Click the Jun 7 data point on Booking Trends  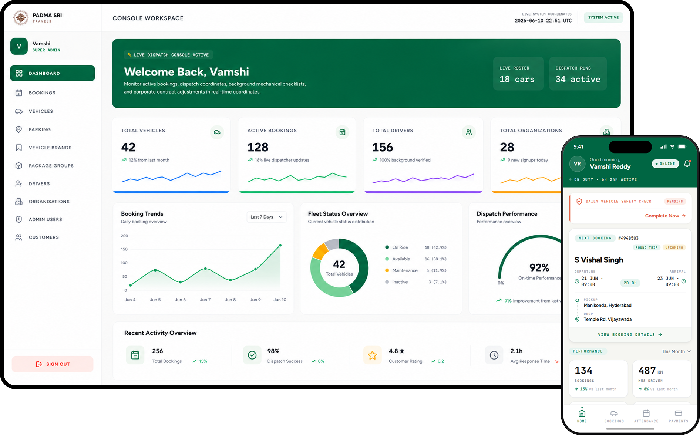205,269
